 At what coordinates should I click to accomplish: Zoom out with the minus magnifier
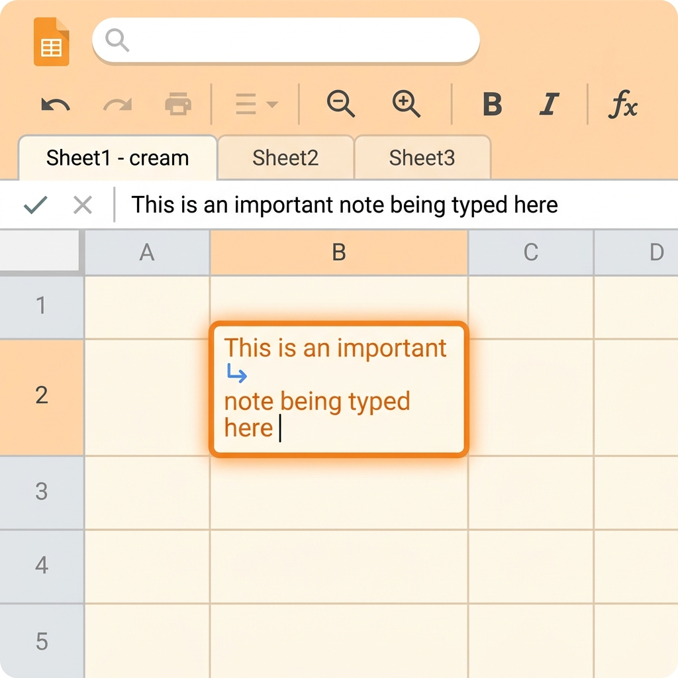(x=341, y=104)
